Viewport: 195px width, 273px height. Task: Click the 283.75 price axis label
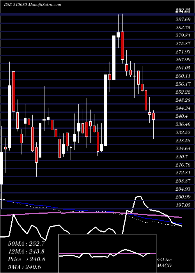point(183,28)
